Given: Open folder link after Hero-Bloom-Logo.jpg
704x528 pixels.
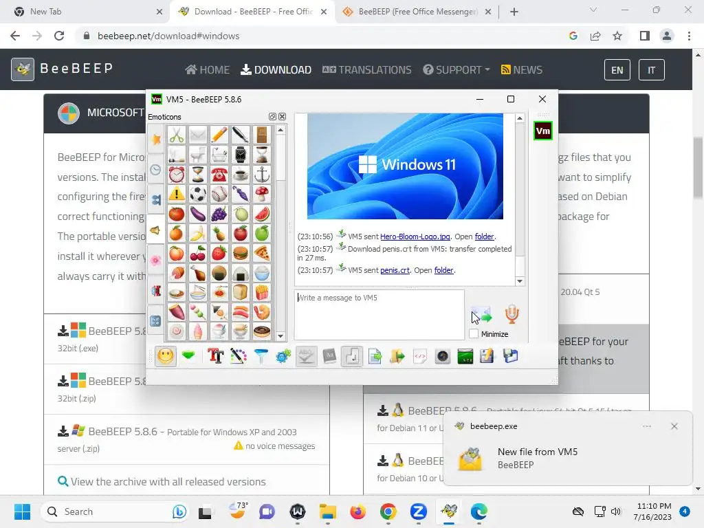Looking at the screenshot, I should pos(484,236).
